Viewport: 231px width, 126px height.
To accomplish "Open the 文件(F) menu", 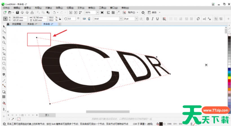I will click(x=6, y=8).
